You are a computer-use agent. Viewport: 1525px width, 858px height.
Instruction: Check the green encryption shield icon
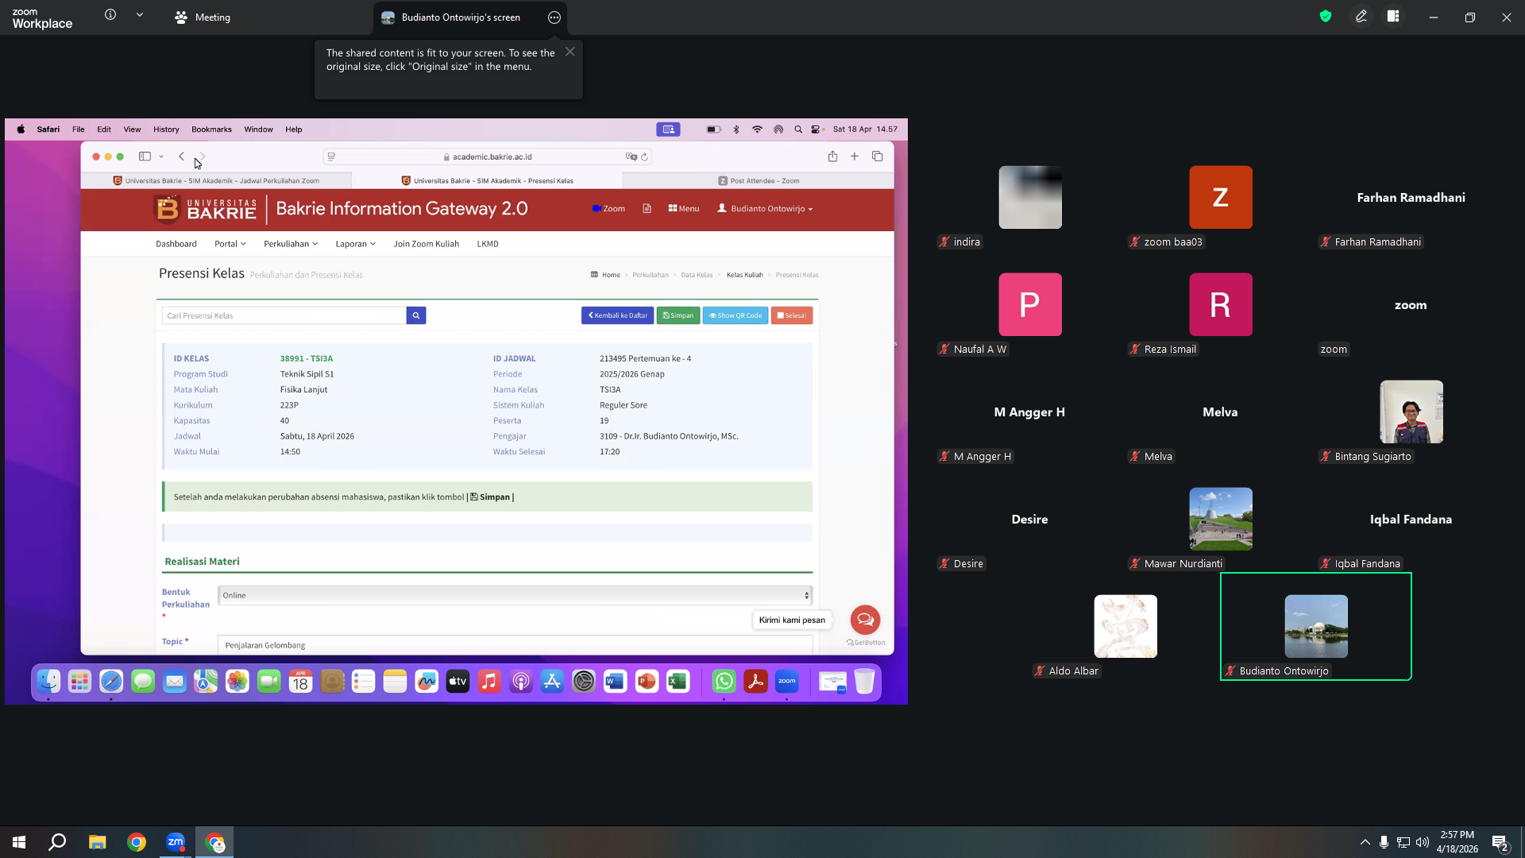tap(1326, 16)
